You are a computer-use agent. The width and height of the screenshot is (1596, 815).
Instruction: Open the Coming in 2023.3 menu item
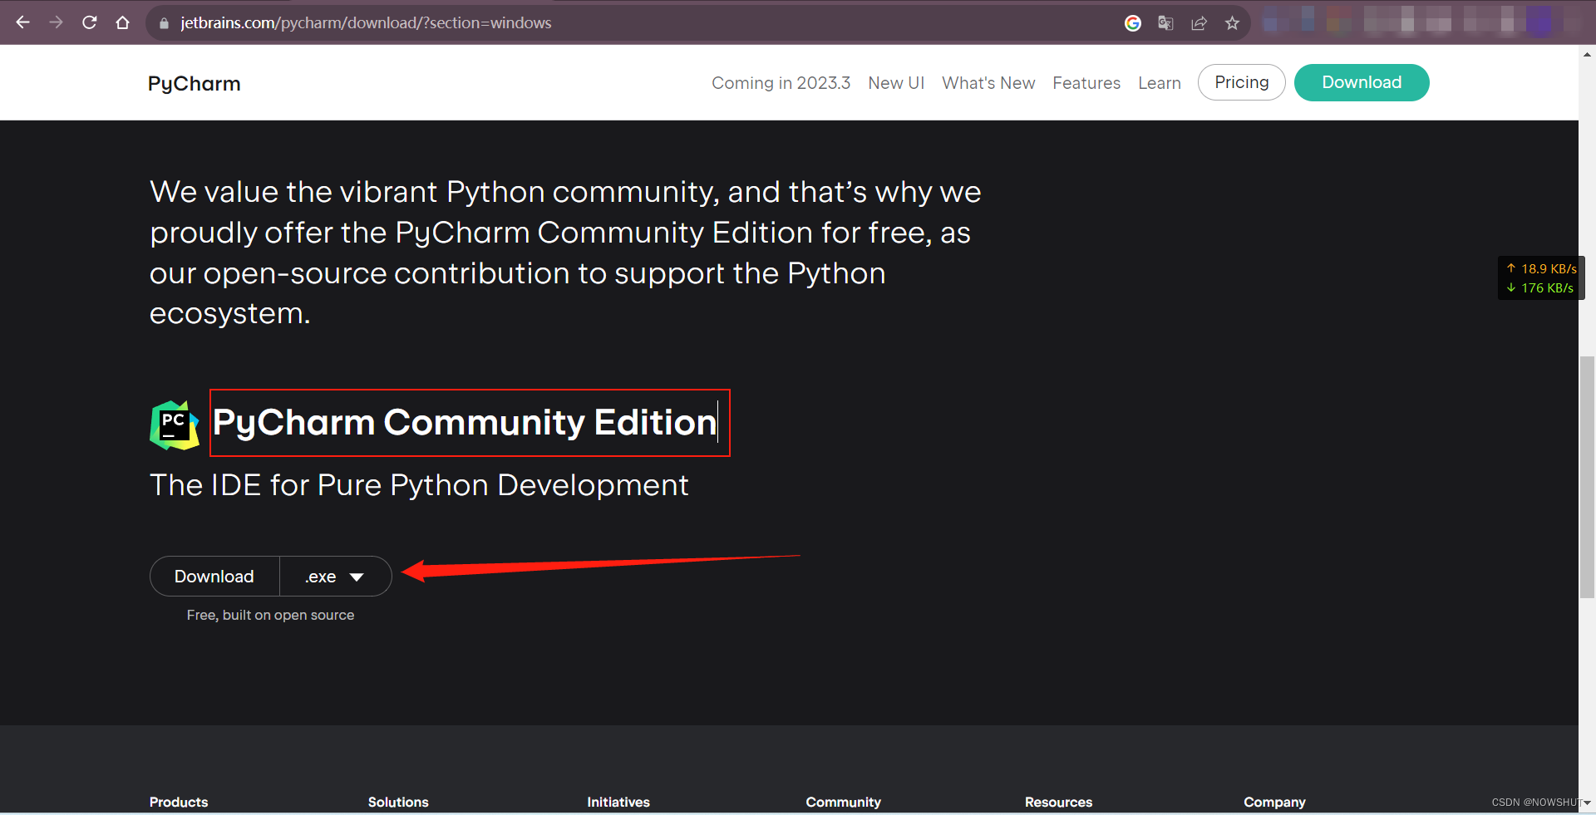click(781, 83)
